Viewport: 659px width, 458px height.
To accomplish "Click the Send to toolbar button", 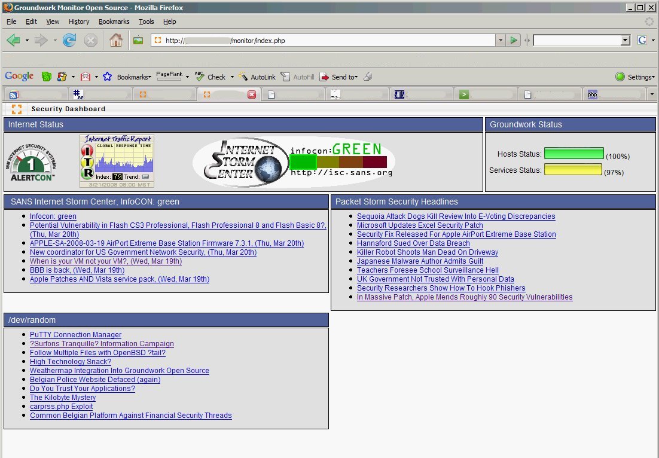I will [338, 77].
